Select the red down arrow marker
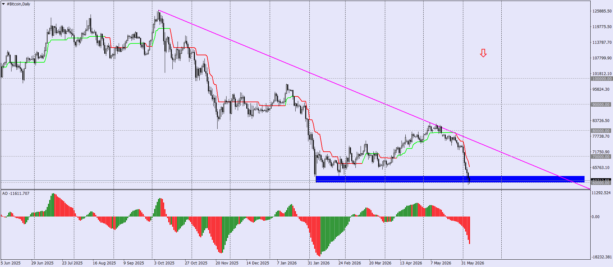This screenshot has width=613, height=267. 483,53
